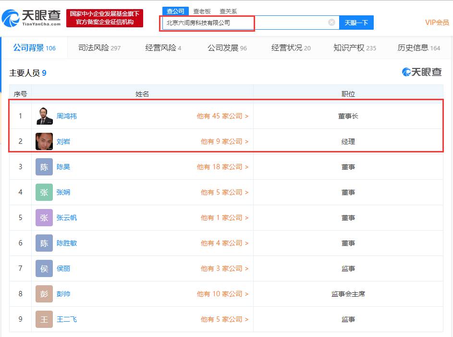Click the 序号 column header

coord(20,94)
